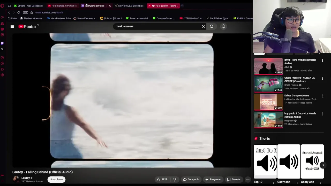Open Meta Business Suite bookmark

(x=59, y=18)
